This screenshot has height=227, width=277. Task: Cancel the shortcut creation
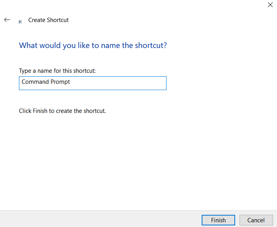click(256, 220)
